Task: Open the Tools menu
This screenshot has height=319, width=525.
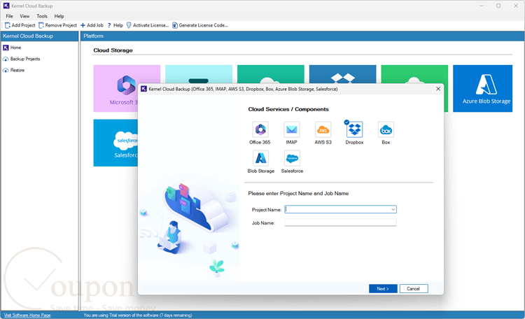Action: 42,16
